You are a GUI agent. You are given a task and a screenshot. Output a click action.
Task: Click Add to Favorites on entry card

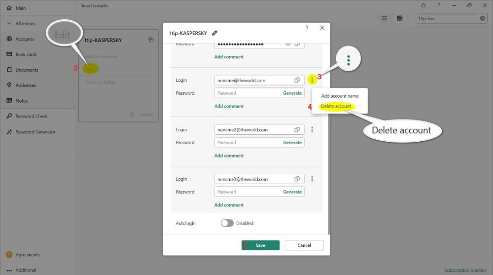102,56
